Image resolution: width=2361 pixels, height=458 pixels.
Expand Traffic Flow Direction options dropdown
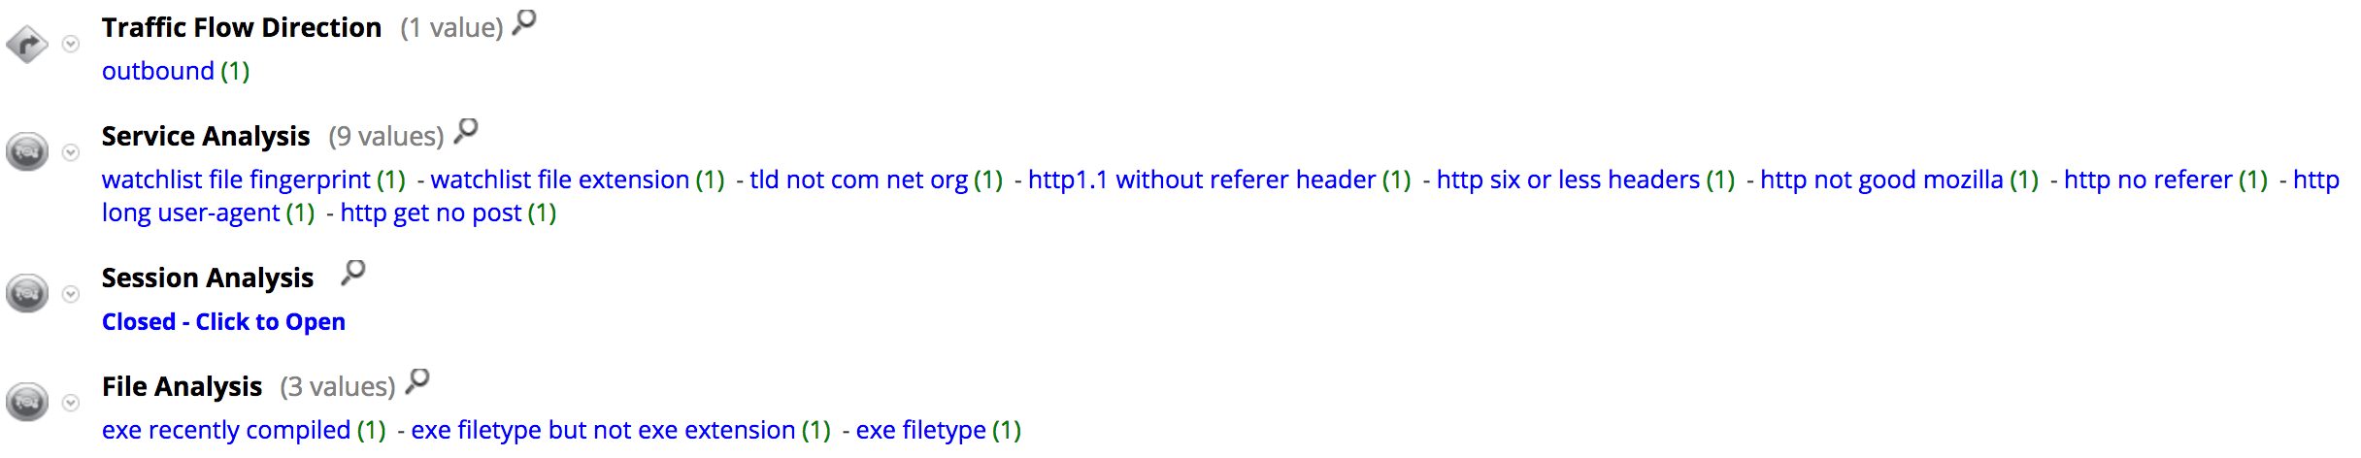(71, 44)
